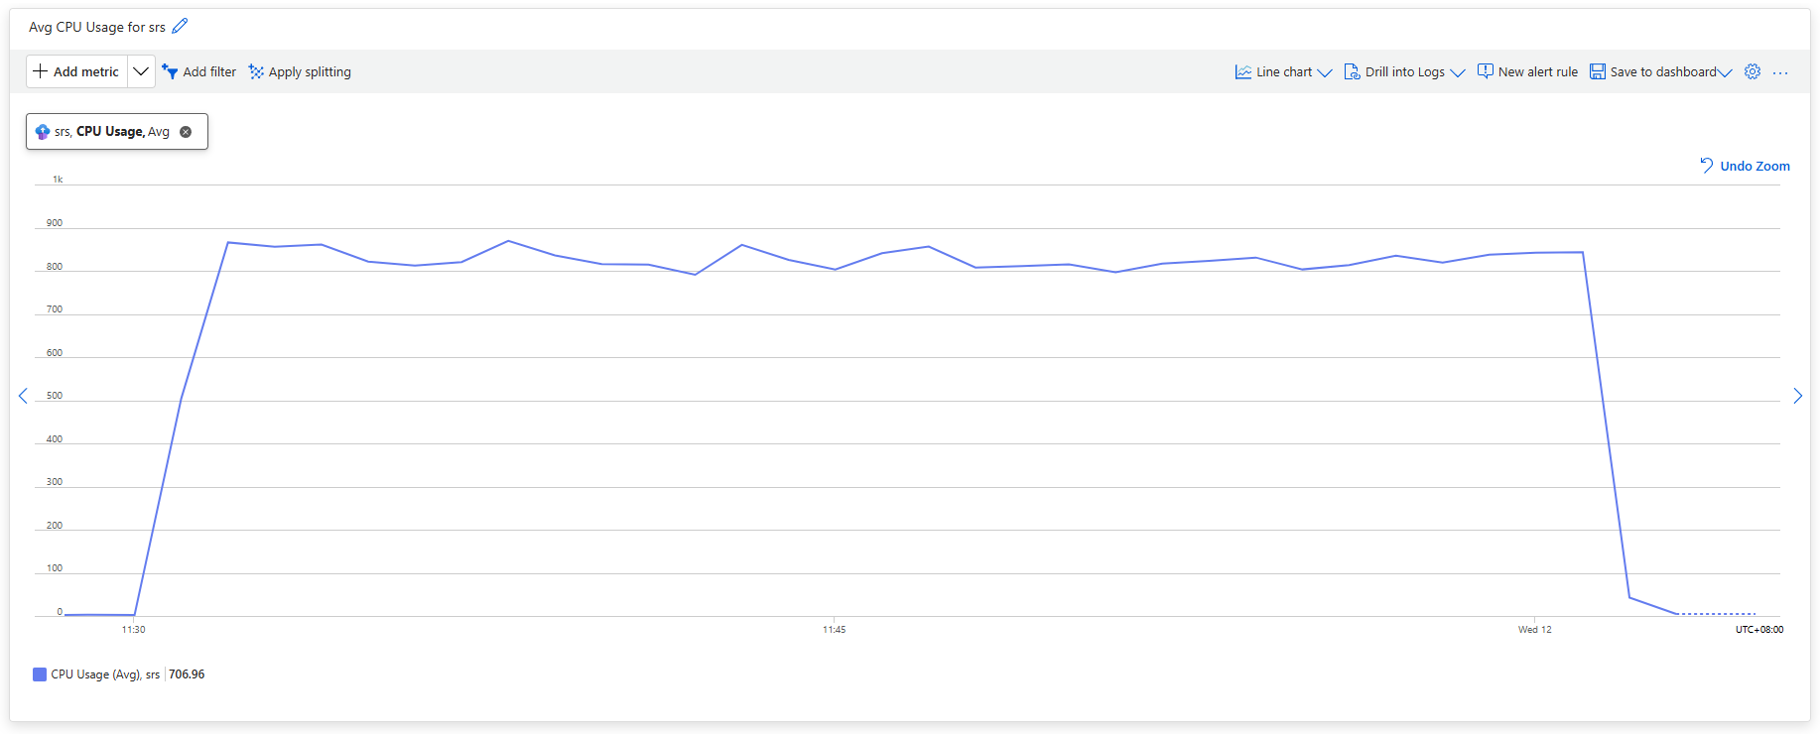Click the UTC+08:00 timezone label
1820x734 pixels.
point(1758,630)
